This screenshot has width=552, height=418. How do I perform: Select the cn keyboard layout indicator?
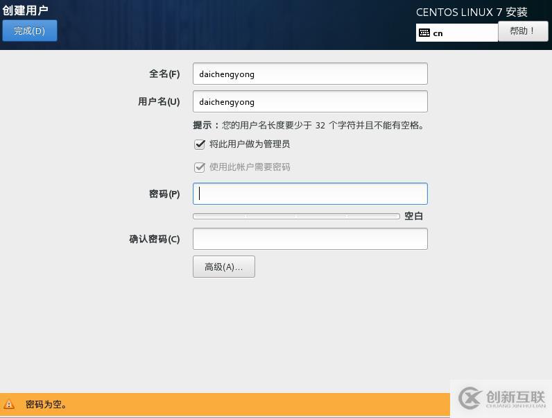point(456,33)
